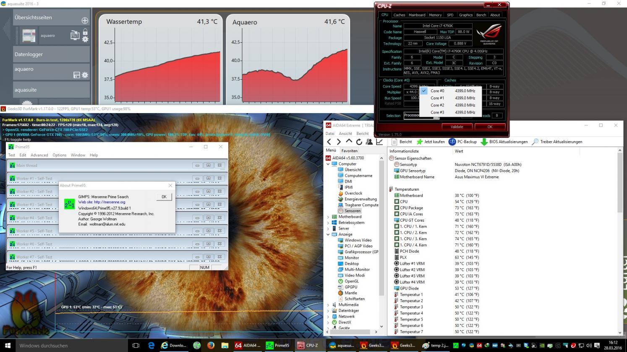Select Core #1 in CPU-Z popup
The width and height of the screenshot is (627, 352).
[450, 98]
